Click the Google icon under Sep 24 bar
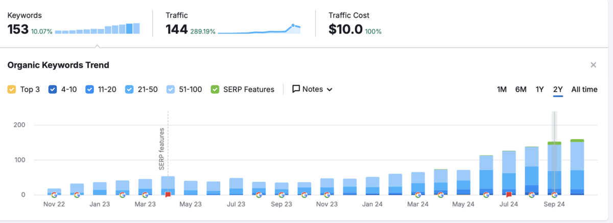613x223 pixels. (x=554, y=194)
